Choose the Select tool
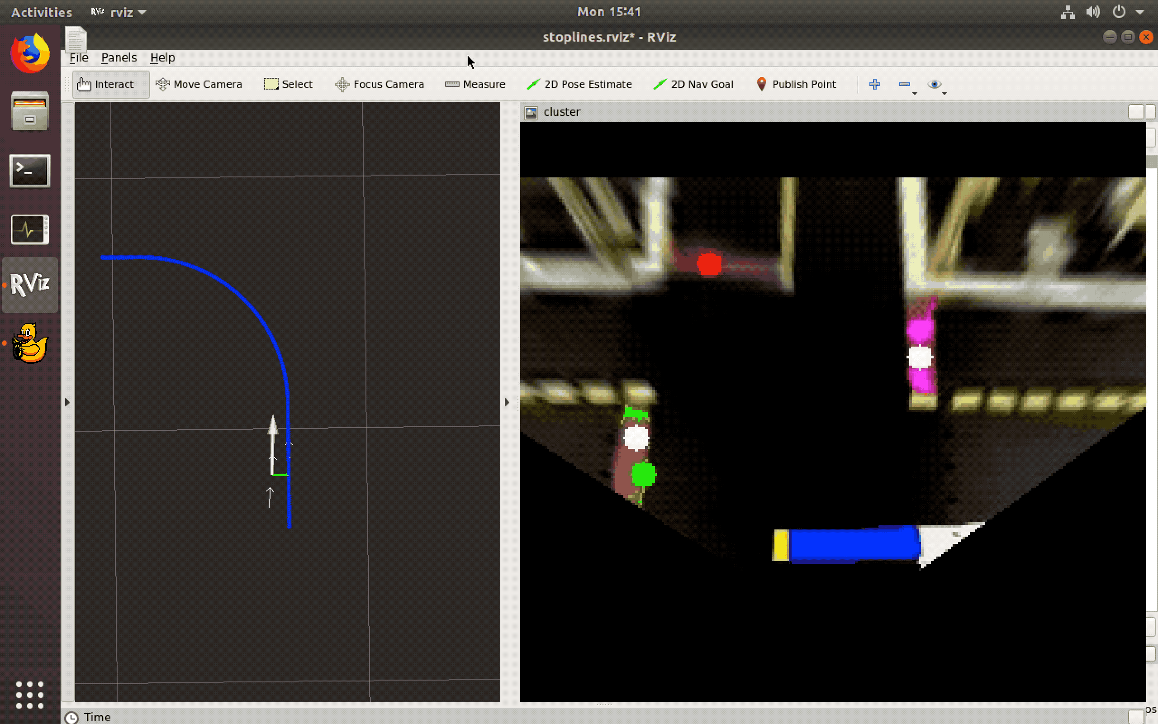This screenshot has height=724, width=1158. click(x=288, y=84)
